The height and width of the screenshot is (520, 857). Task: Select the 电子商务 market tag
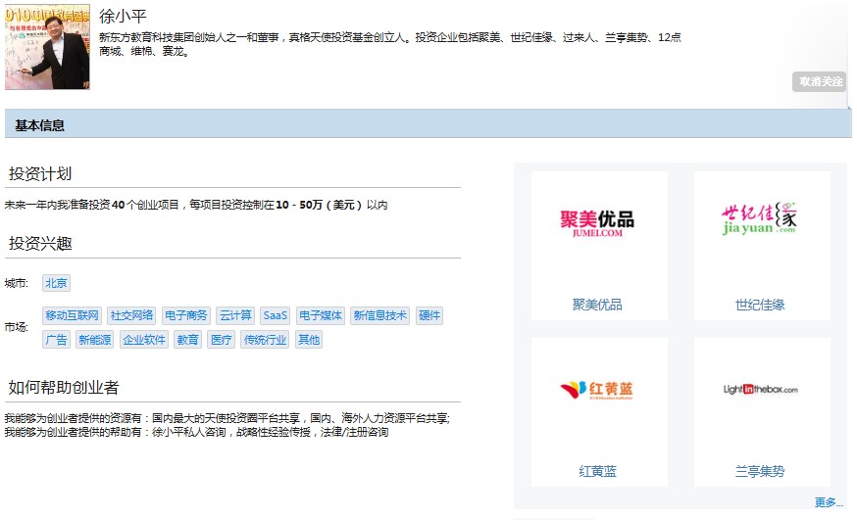tap(186, 315)
